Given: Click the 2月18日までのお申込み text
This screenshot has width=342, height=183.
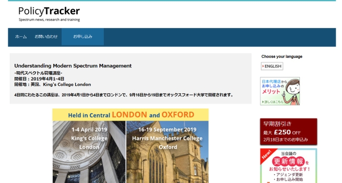Looking at the screenshot, I should pos(285,140).
